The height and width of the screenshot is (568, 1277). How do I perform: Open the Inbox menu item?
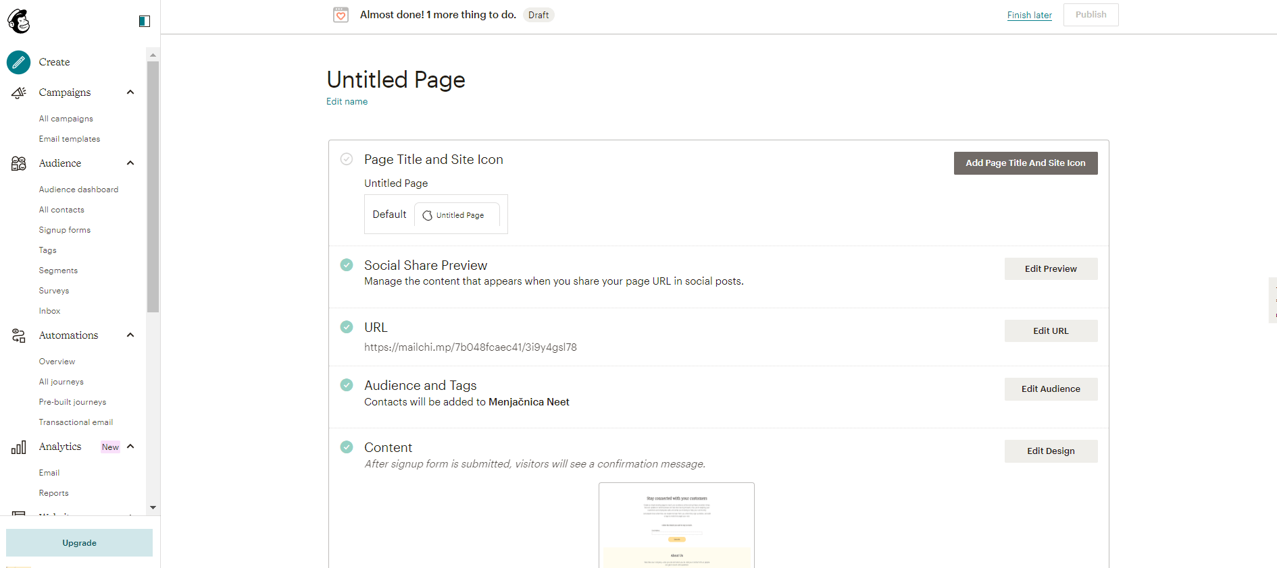point(49,311)
